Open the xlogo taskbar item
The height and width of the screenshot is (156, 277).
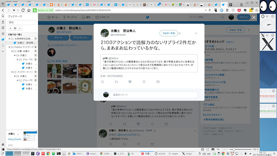click(x=187, y=154)
